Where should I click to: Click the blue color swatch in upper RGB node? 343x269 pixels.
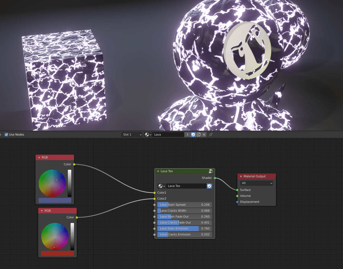point(55,200)
